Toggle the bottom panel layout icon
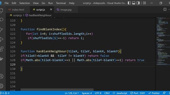This screenshot has width=170, height=95. click(x=134, y=3)
